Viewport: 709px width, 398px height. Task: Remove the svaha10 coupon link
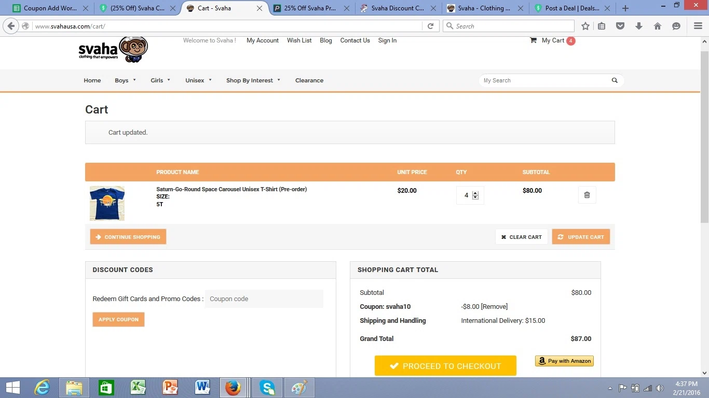click(494, 306)
